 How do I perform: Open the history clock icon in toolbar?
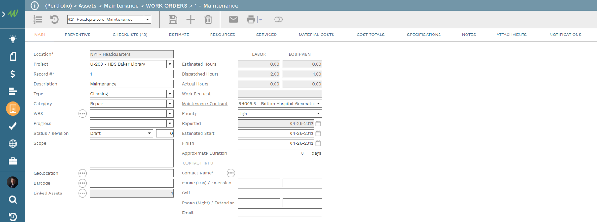(x=54, y=20)
